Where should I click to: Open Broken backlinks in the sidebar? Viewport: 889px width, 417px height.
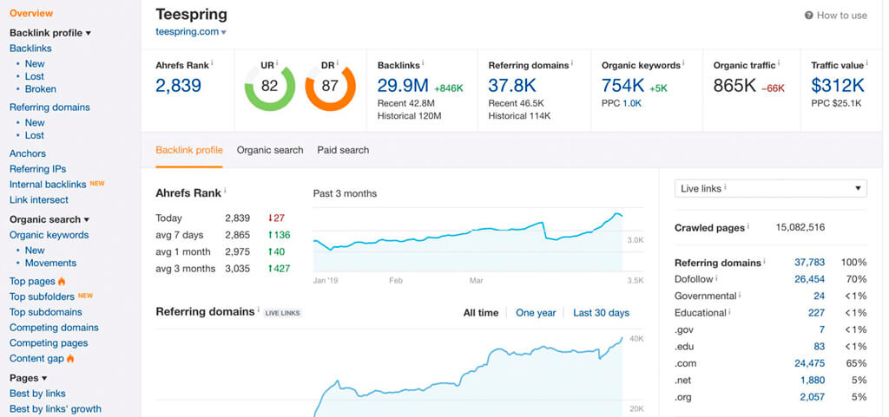[x=40, y=88]
